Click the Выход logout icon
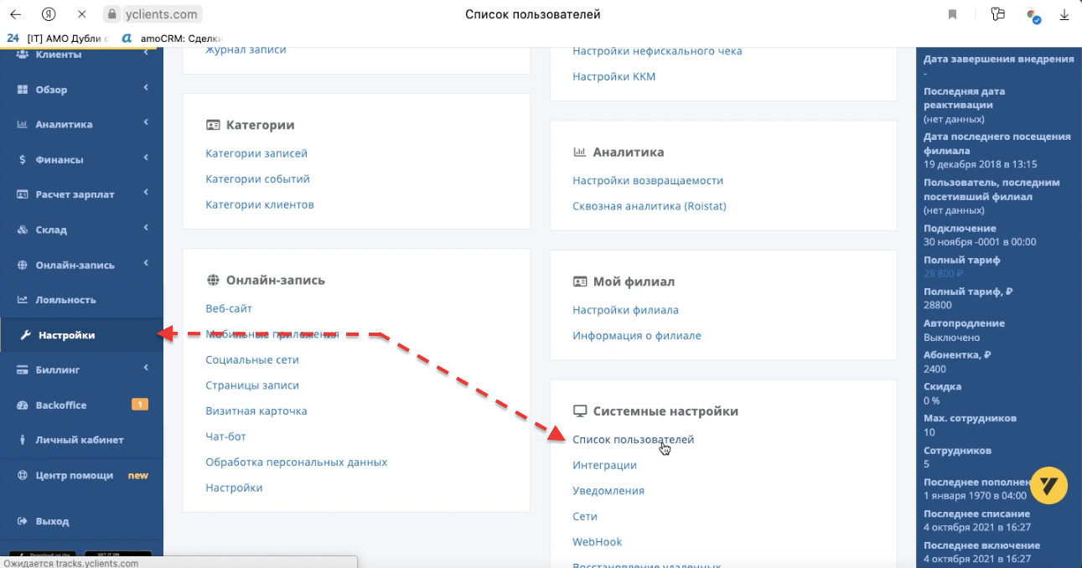Image resolution: width=1082 pixels, height=568 pixels. tap(23, 521)
